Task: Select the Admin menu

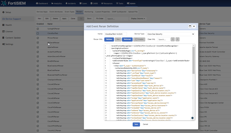Action: pos(131,3)
